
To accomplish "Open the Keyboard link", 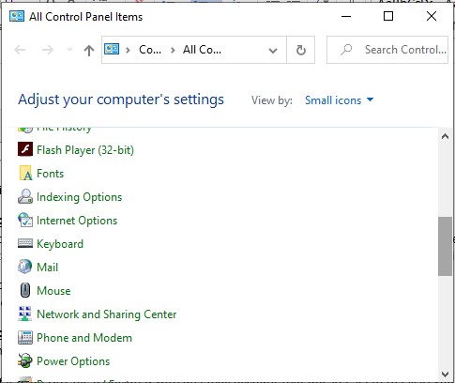I will click(60, 244).
